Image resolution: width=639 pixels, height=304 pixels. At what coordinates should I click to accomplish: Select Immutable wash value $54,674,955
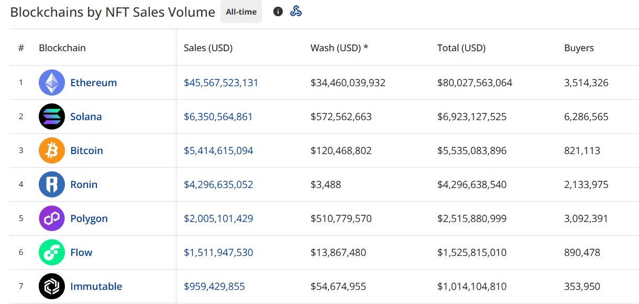[338, 286]
